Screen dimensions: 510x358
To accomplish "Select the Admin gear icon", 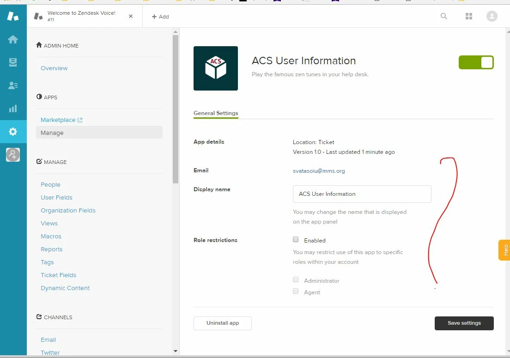I will tap(13, 132).
